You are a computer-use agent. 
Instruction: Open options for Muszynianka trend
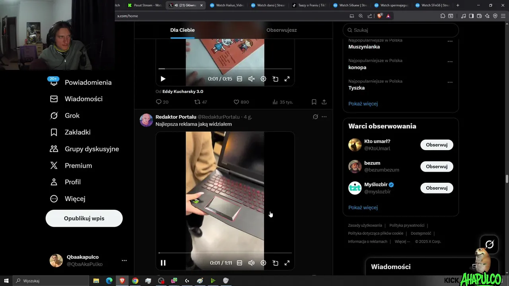pos(450,41)
